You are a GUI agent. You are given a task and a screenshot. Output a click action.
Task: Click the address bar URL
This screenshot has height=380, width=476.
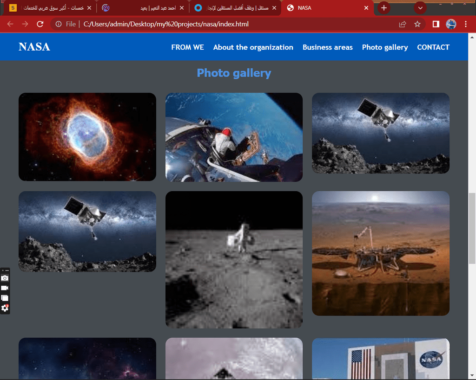click(x=166, y=24)
